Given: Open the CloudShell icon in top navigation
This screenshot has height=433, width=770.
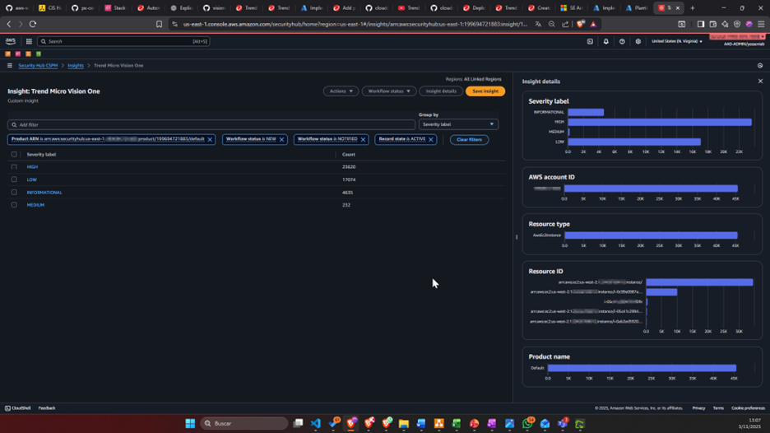Looking at the screenshot, I should 590,41.
